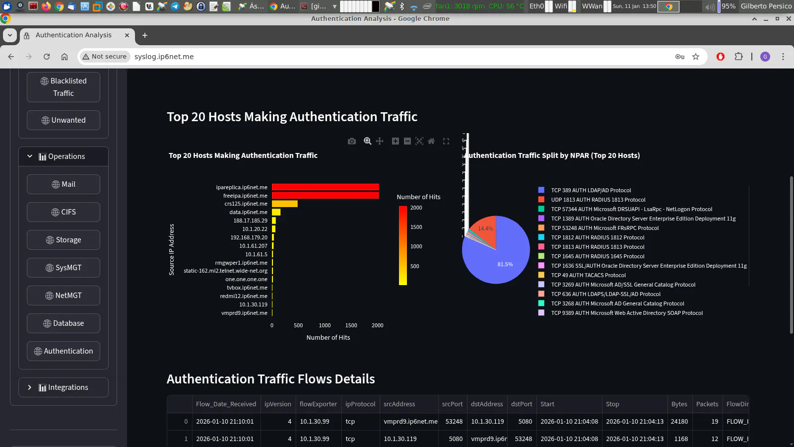
Task: Select the plot Pan tool
Action: click(x=380, y=141)
